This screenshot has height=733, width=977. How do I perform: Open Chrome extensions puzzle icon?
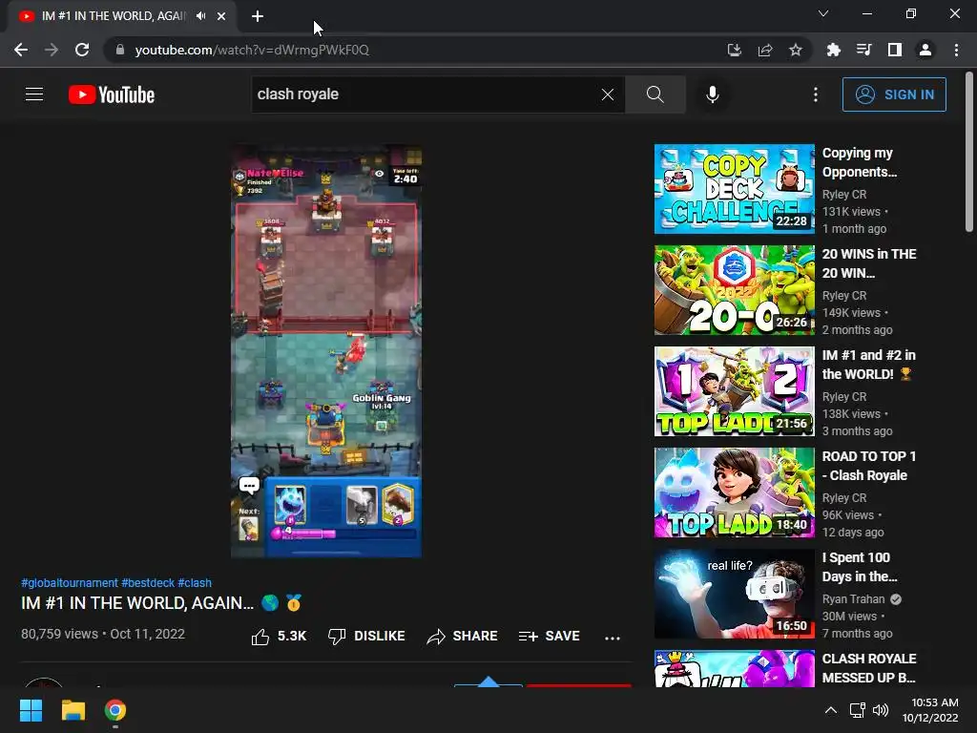[833, 50]
